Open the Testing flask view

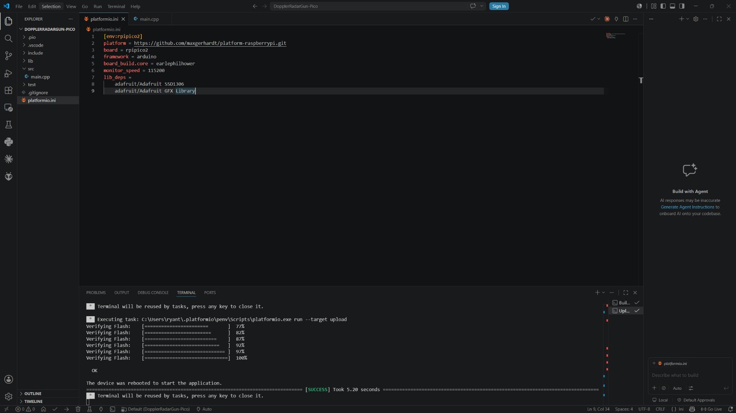coord(8,124)
